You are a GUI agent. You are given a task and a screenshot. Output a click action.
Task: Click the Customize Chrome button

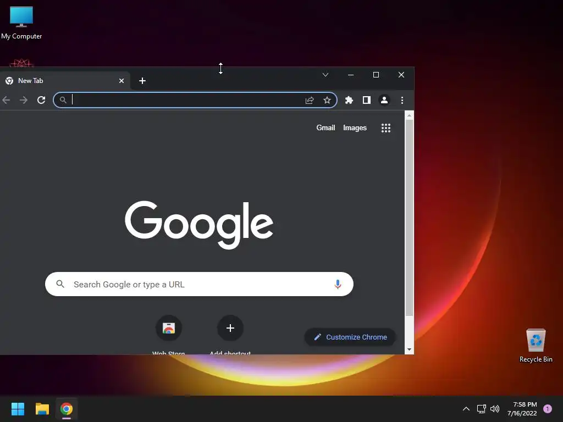(350, 337)
